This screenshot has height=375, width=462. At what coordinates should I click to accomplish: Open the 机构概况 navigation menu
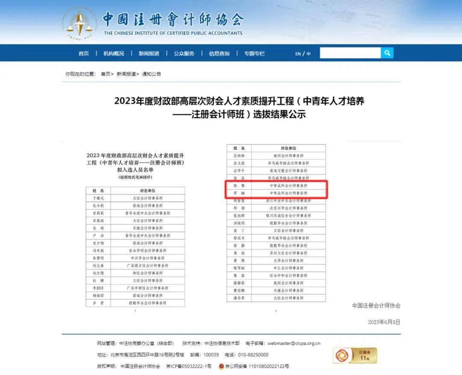(x=113, y=53)
